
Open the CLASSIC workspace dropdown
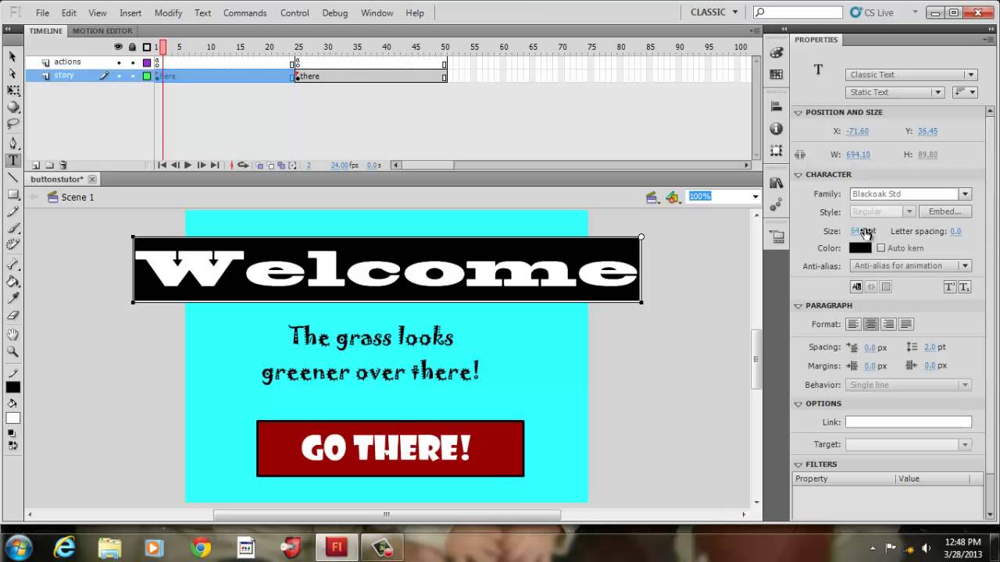[714, 12]
